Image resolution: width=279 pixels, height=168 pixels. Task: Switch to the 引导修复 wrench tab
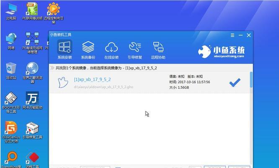pyautogui.click(x=135, y=50)
